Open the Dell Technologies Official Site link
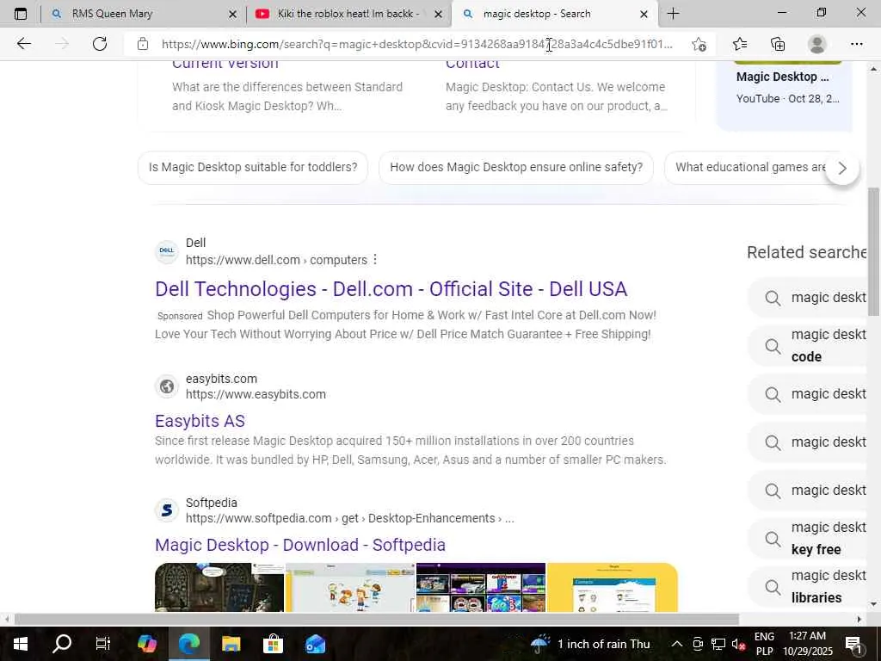The width and height of the screenshot is (881, 661). click(x=391, y=289)
